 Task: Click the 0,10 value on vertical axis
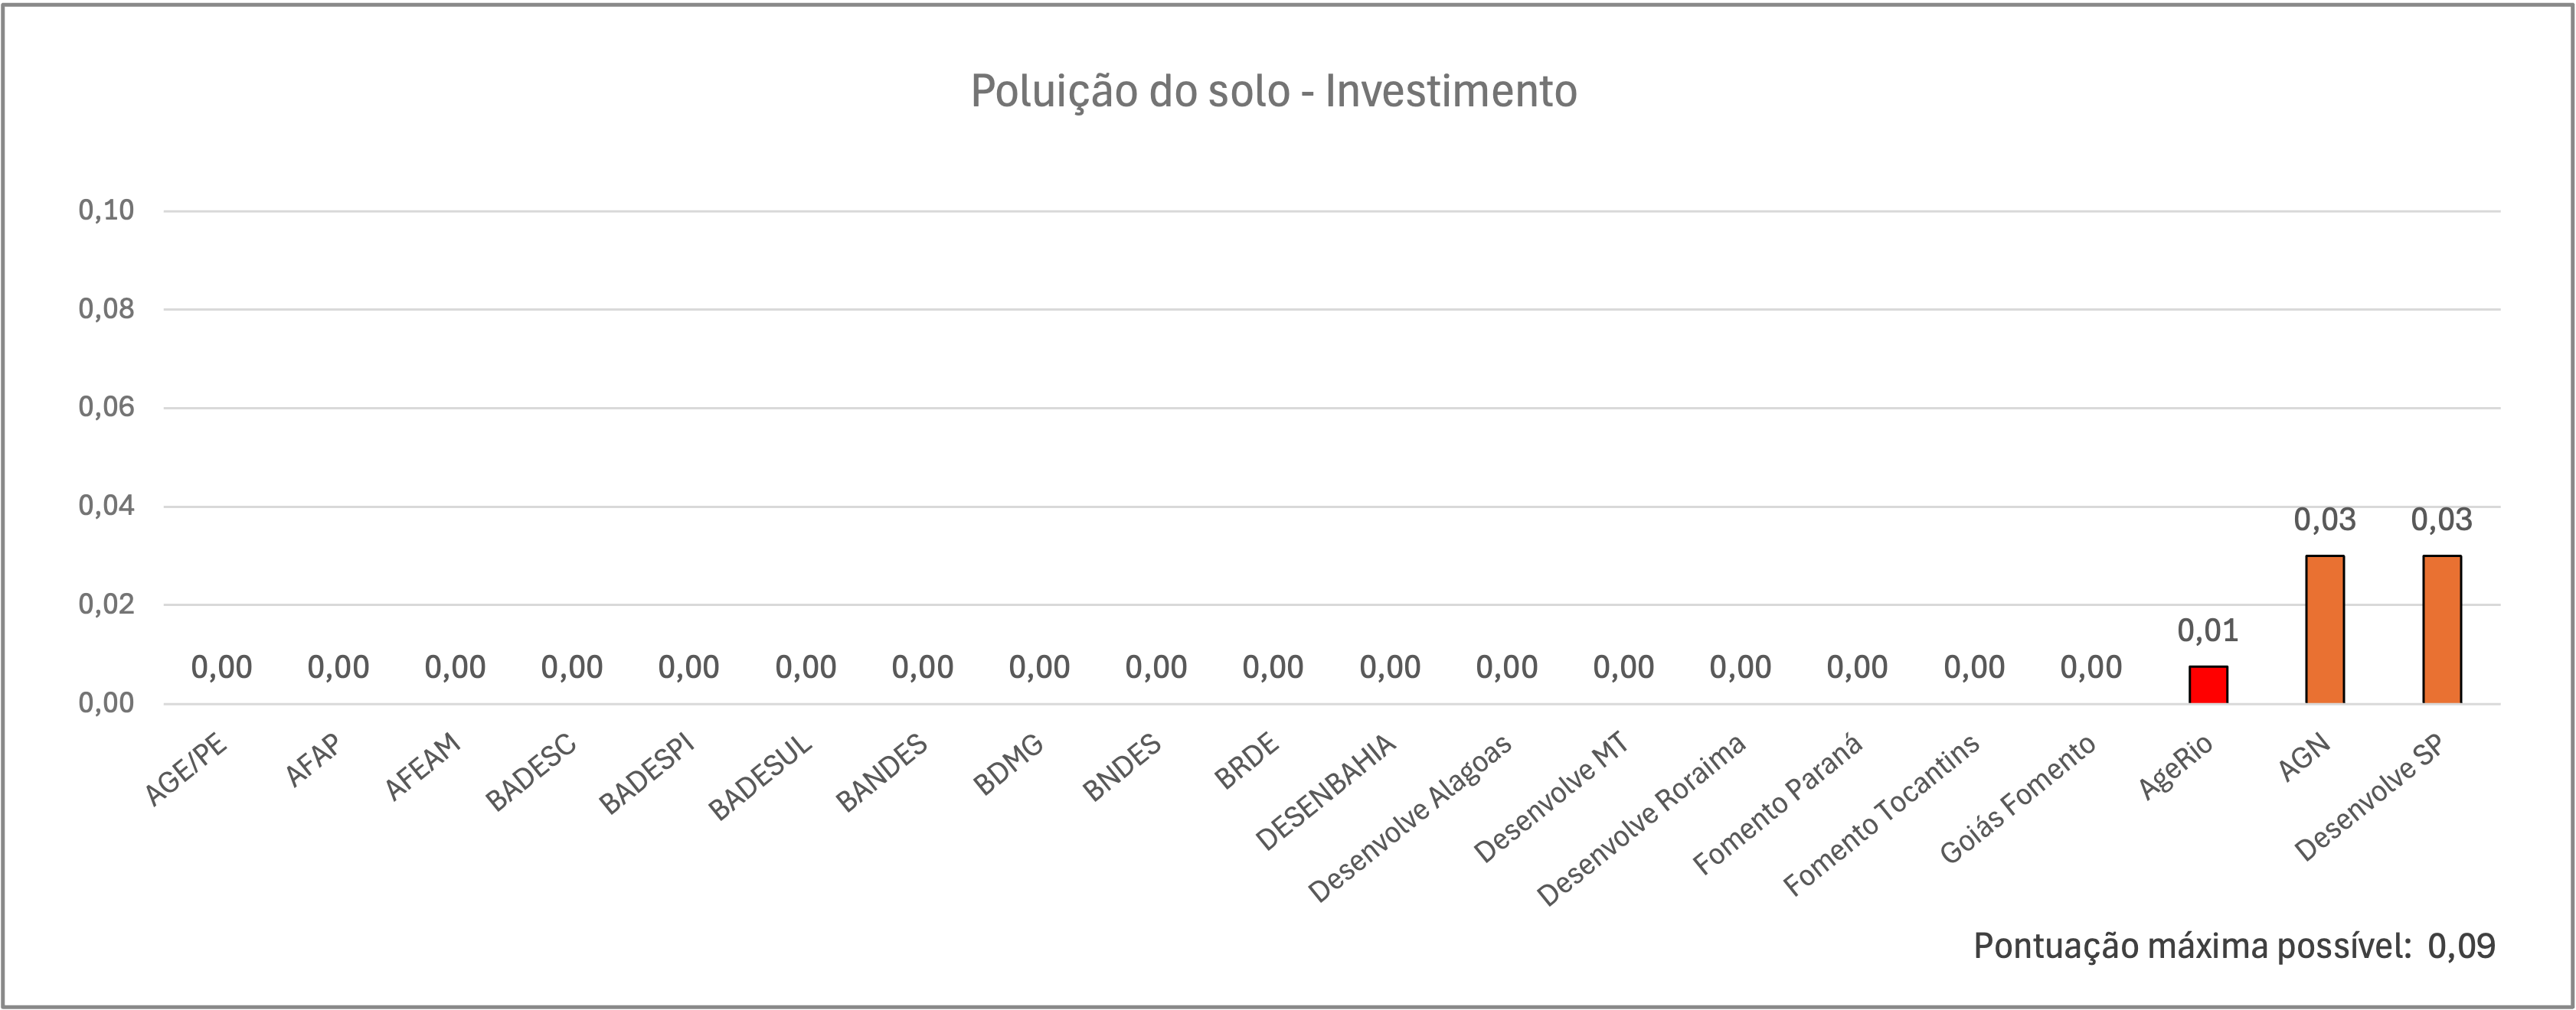[x=106, y=210]
